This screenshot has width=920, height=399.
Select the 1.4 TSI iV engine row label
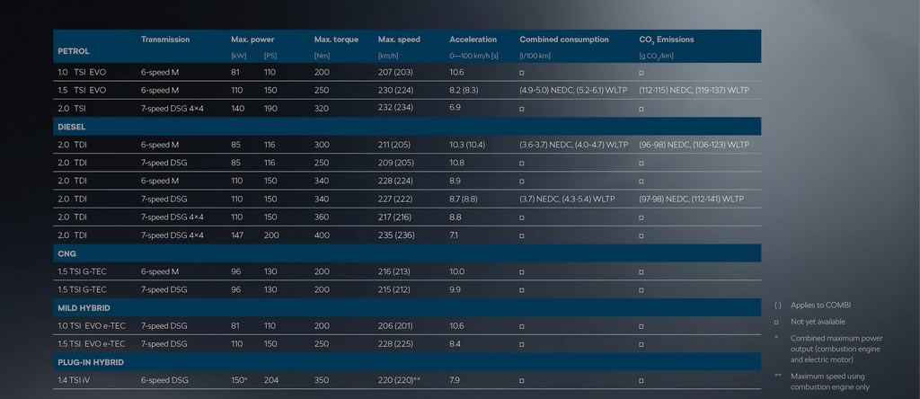75,380
